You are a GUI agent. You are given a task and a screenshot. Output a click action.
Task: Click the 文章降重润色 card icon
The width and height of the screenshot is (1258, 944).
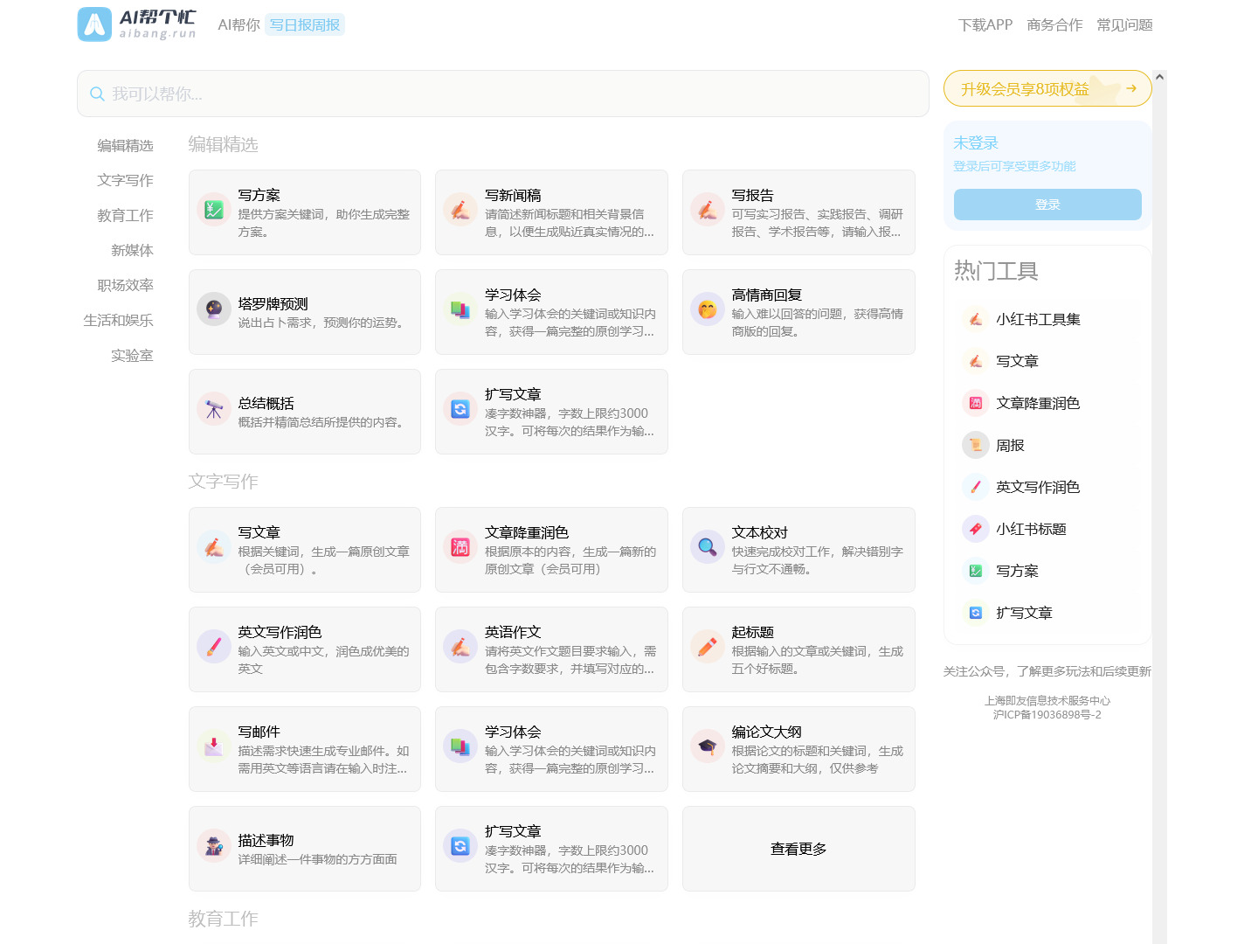pos(460,547)
